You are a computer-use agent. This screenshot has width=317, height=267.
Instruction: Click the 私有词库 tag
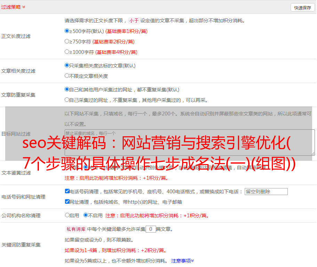[x=76, y=229]
